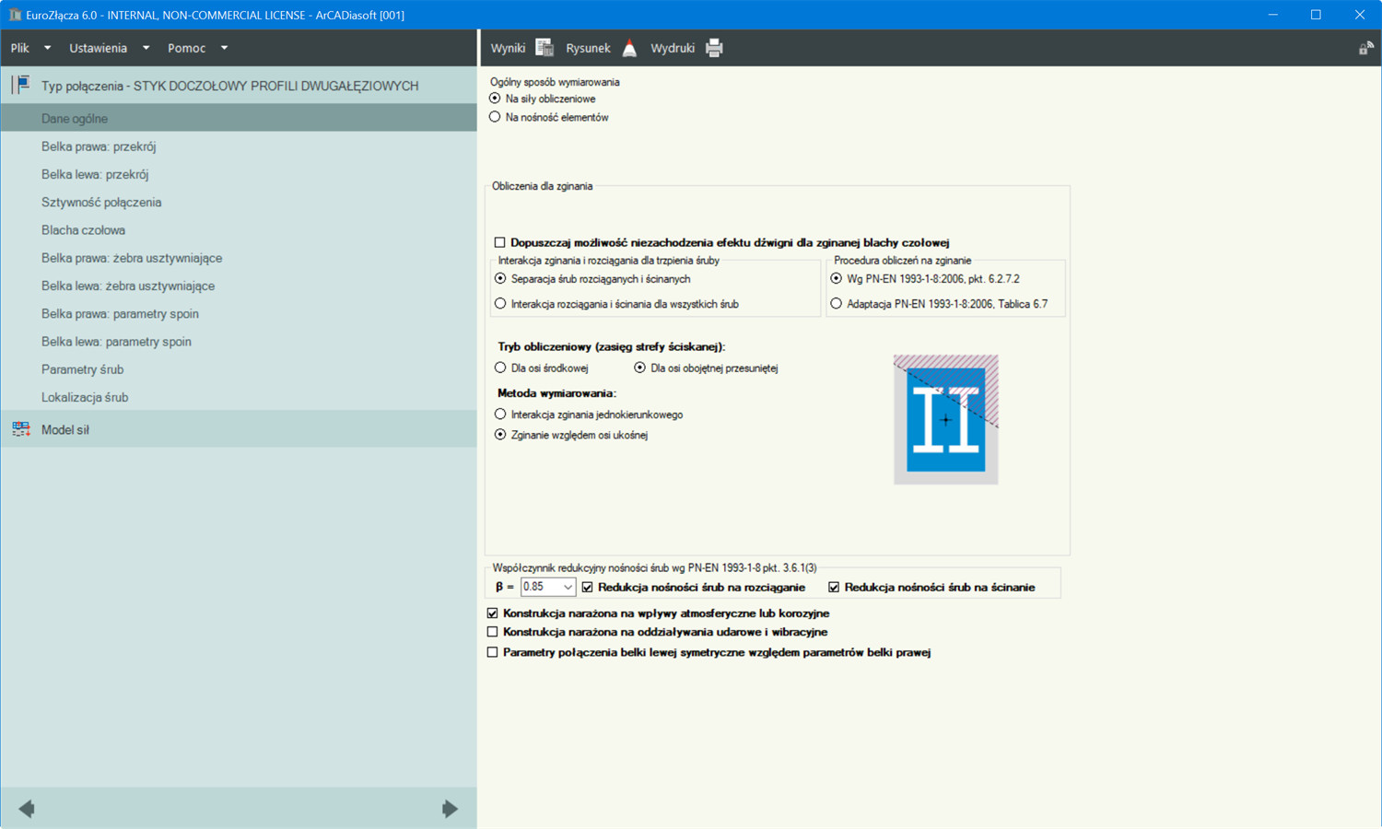1382x829 pixels.
Task: Open the Rysunek drawing cone icon
Action: coord(629,48)
